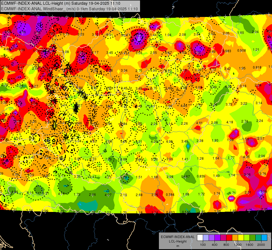Image resolution: width=272 pixels, height=250 pixels.
Task: Click the legend tick label 1200
Action: 238,245
